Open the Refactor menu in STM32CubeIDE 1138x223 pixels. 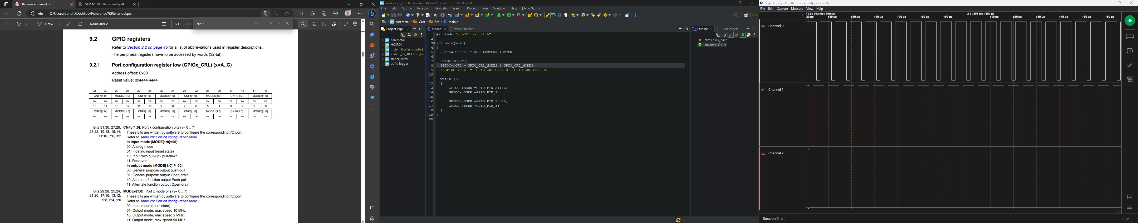423,8
